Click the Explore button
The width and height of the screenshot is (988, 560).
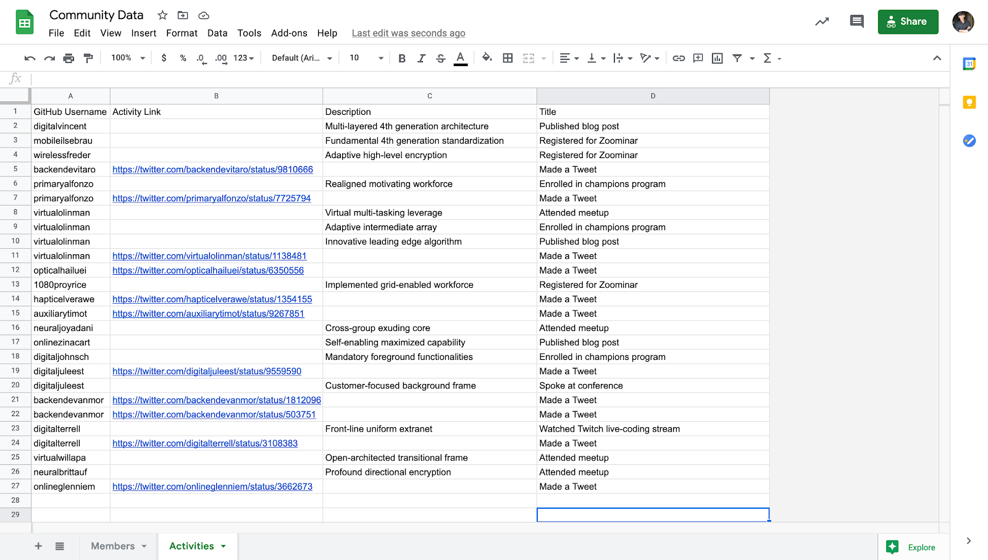click(x=912, y=547)
